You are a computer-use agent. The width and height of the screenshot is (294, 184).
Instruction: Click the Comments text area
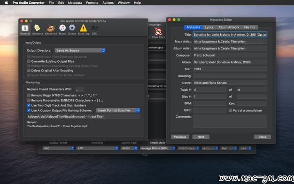coord(230,121)
